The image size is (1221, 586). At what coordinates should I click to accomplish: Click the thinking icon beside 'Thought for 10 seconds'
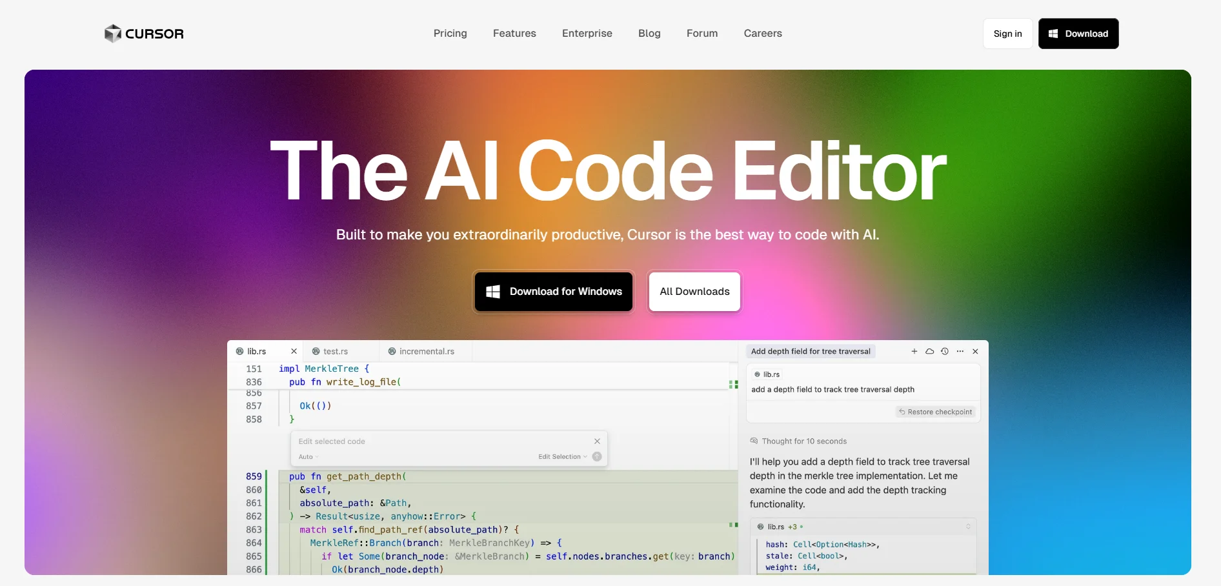pos(754,441)
